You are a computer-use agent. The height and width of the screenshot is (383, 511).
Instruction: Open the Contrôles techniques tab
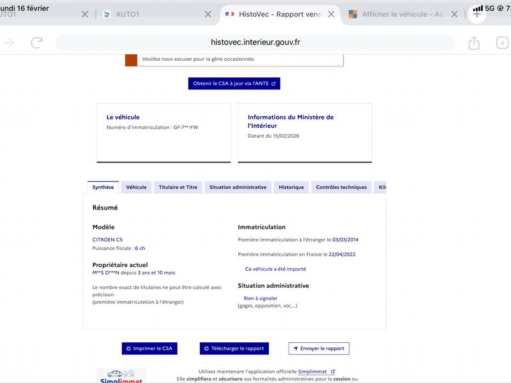pos(341,187)
